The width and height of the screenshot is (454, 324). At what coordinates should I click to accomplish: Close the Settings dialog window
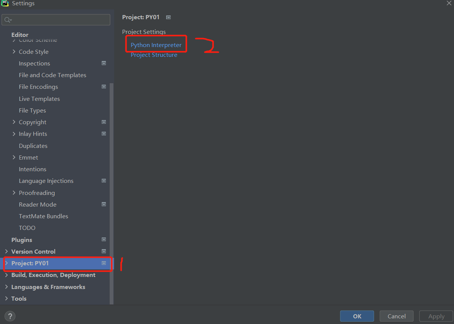pyautogui.click(x=449, y=3)
